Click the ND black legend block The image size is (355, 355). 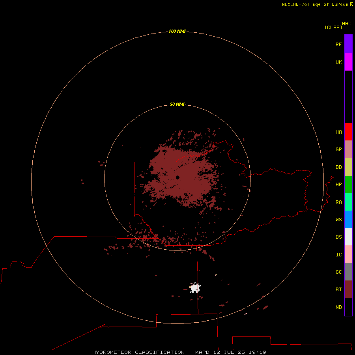[348, 307]
